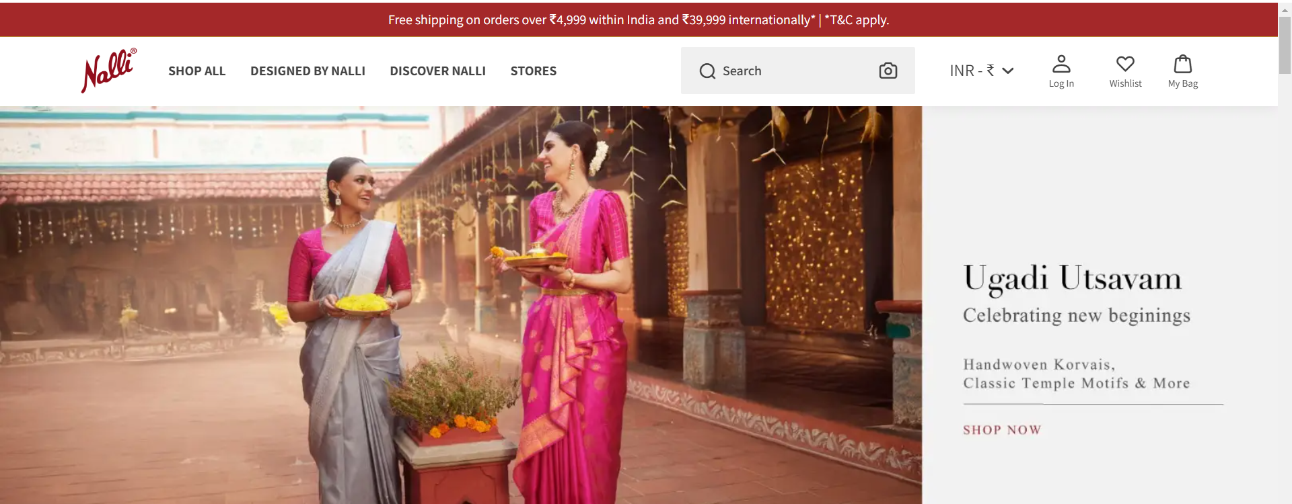
Task: Open the DISCOVER NALLI menu
Action: pos(437,71)
